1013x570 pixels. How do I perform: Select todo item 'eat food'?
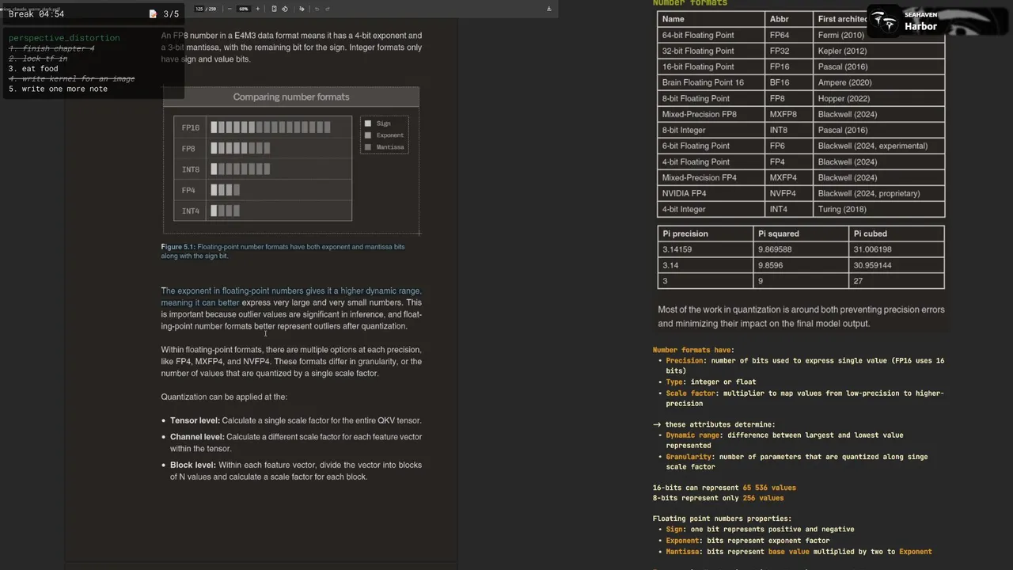[33, 69]
